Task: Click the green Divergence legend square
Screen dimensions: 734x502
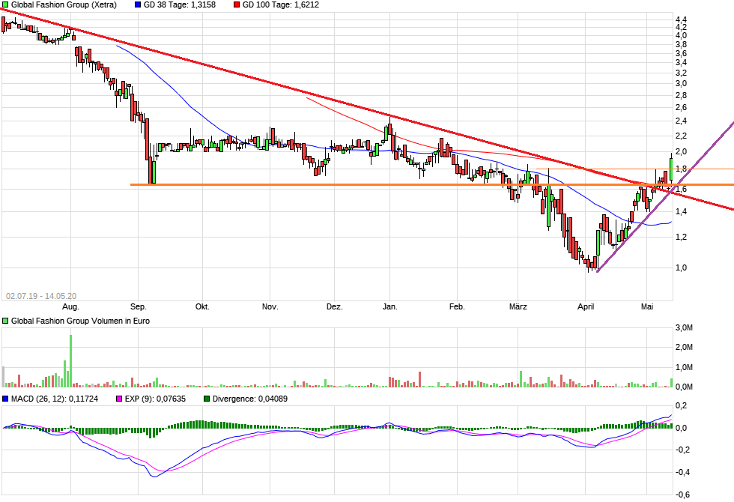Action: (207, 399)
